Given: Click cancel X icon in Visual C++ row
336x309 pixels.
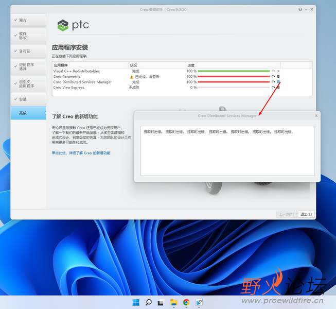Looking at the screenshot, I should 278,71.
